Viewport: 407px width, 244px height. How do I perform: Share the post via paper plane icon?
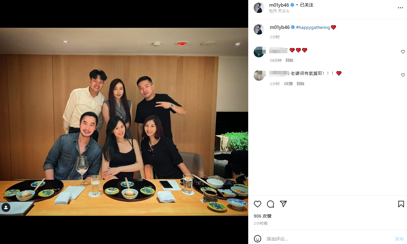[x=283, y=204]
